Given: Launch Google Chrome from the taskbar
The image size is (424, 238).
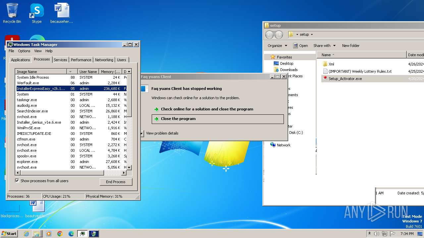Looking at the screenshot, I should 60,234.
